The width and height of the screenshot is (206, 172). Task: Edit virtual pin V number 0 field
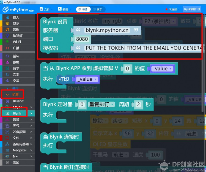tap(127, 69)
